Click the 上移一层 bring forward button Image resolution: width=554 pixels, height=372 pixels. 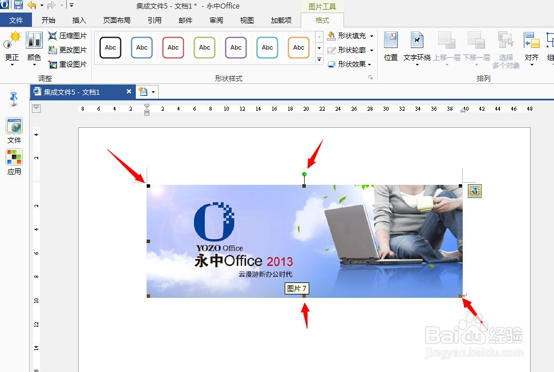click(x=447, y=48)
